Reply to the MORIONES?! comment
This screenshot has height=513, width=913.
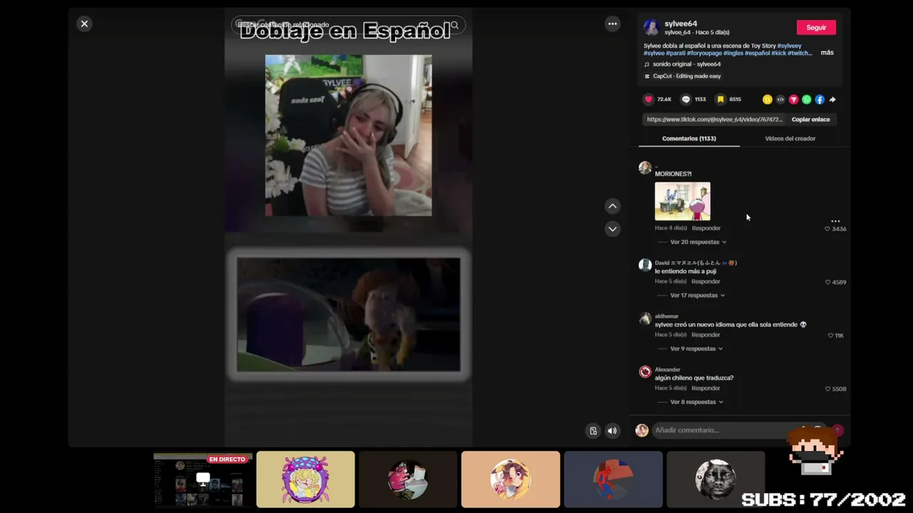click(x=706, y=228)
